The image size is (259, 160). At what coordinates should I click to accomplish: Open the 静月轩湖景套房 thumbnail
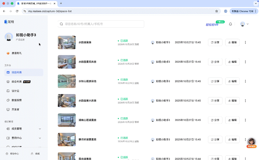pos(67,139)
